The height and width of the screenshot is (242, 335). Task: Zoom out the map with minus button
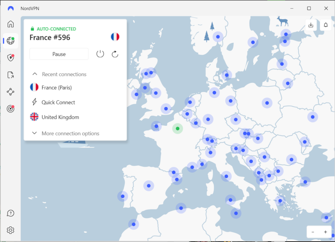click(313, 232)
